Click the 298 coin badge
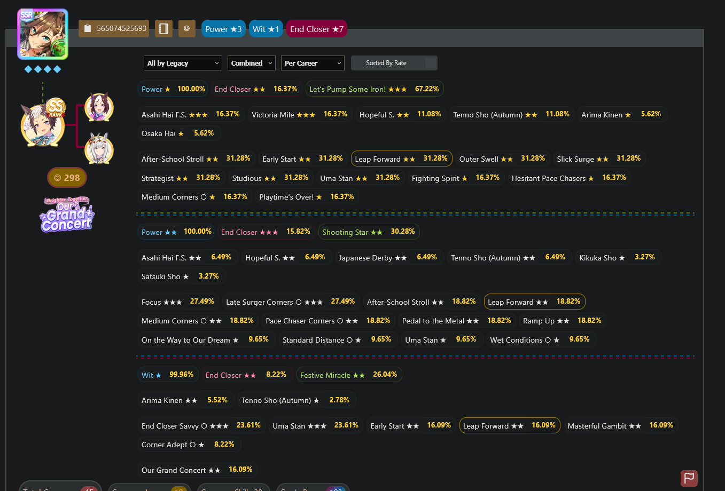This screenshot has width=725, height=491. (x=67, y=178)
